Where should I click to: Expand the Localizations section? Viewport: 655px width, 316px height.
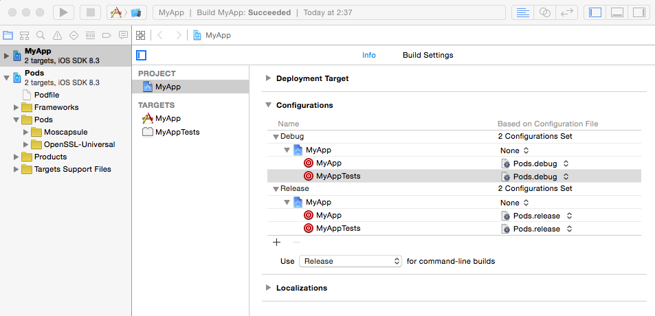tap(268, 288)
